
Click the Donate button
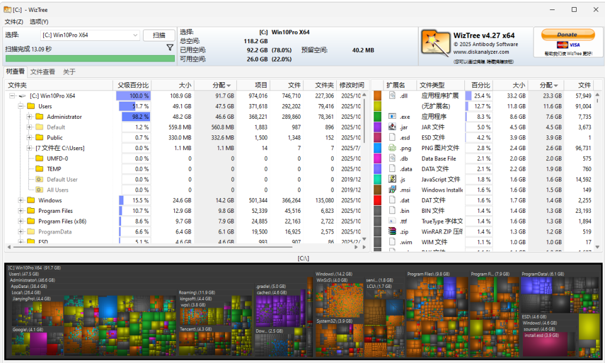click(x=567, y=35)
